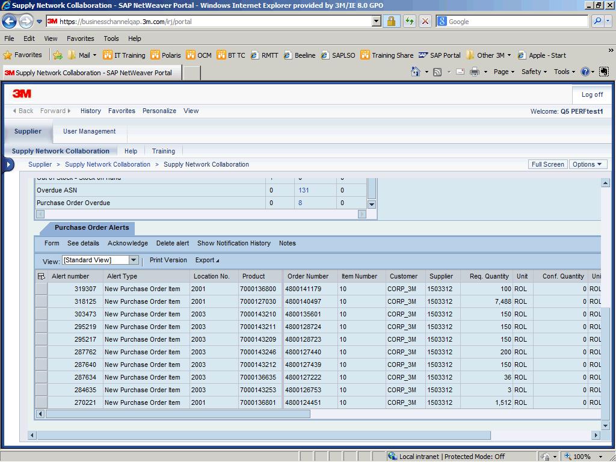Open the Training sub-tab

click(164, 151)
